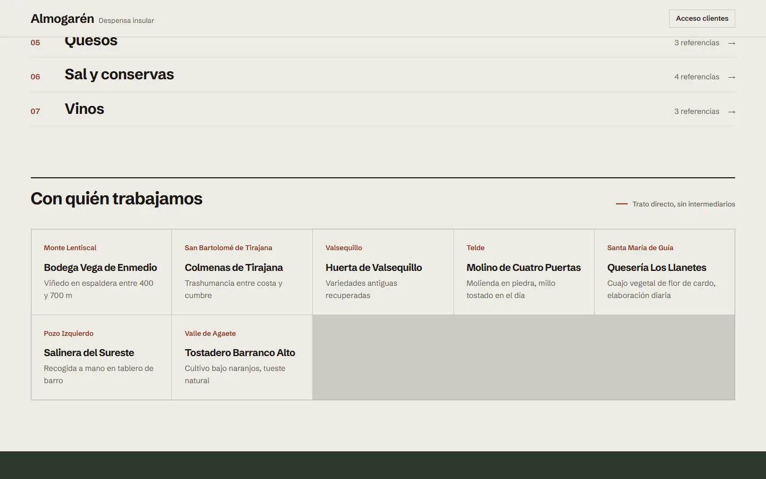This screenshot has width=766, height=479.
Task: Go to the Almogarén home logo
Action: [62, 19]
